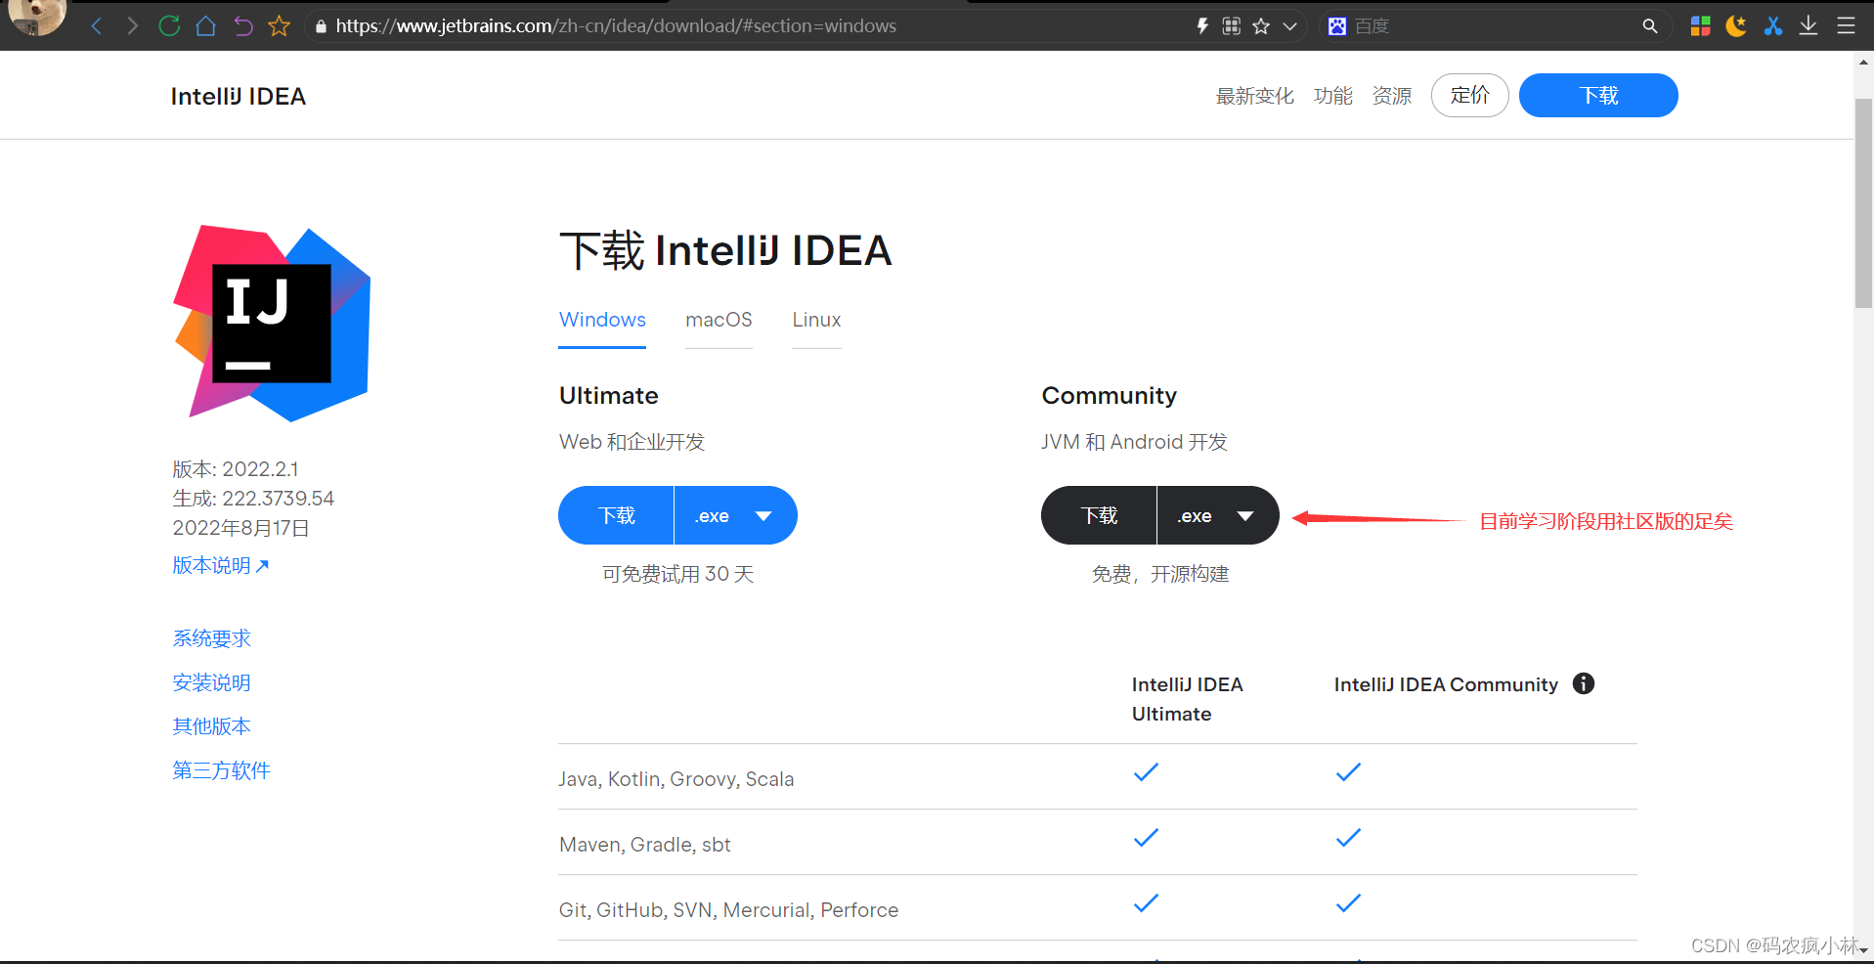Open the 最新变化 menu item

point(1254,96)
